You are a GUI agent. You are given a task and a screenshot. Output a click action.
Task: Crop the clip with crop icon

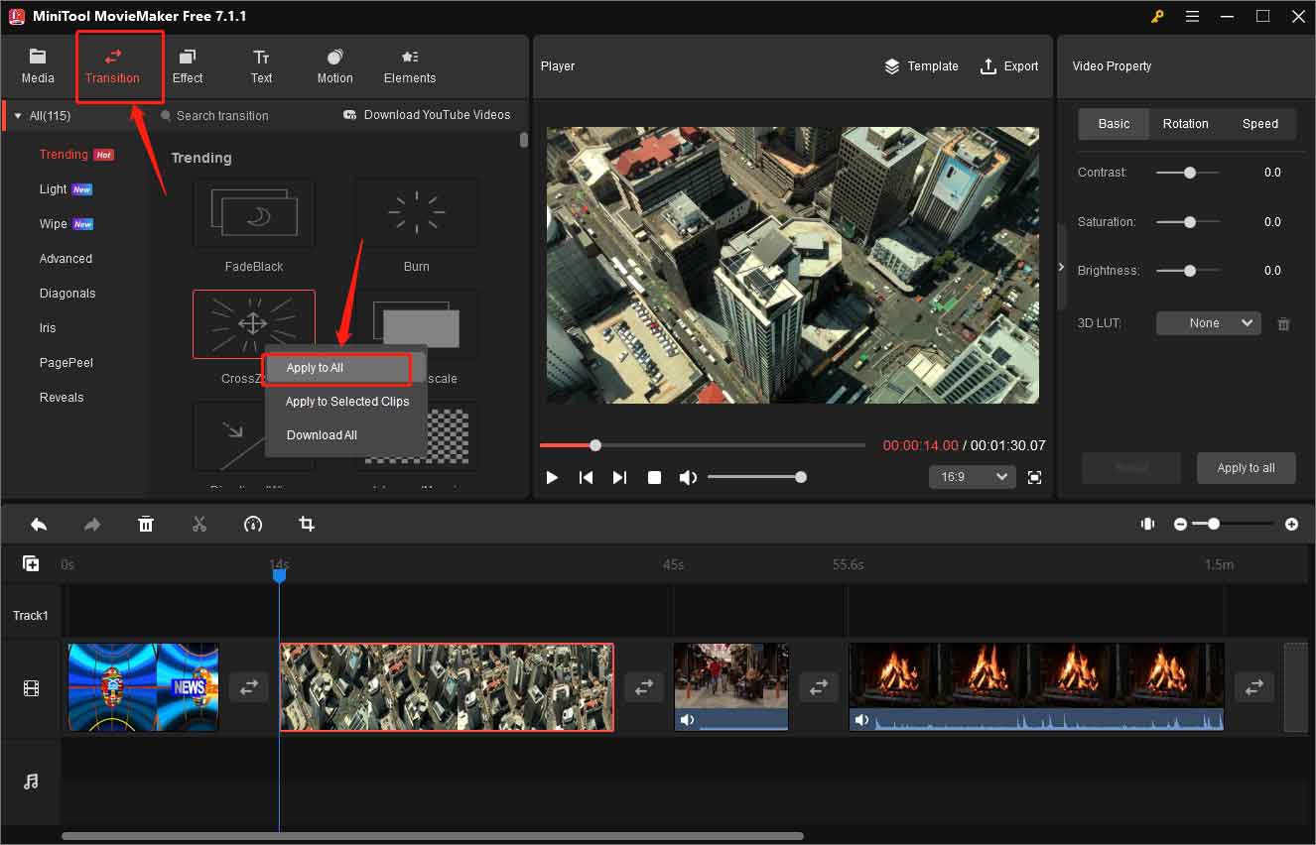click(307, 525)
